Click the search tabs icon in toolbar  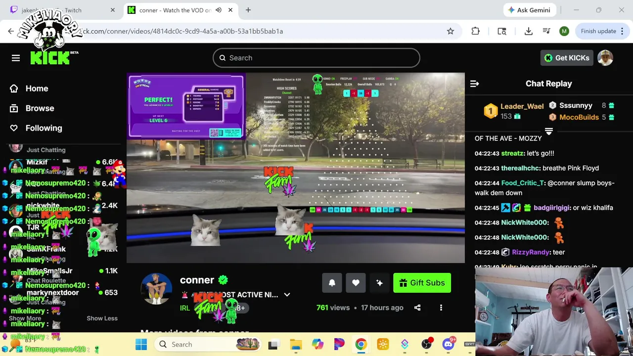pyautogui.click(x=502, y=31)
